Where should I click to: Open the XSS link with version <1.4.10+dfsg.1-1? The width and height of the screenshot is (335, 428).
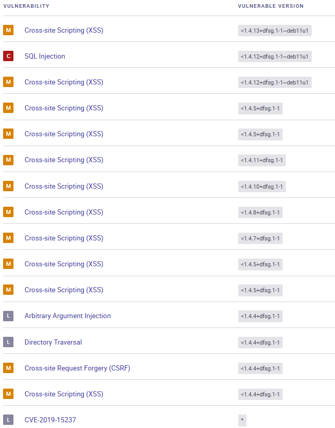click(x=64, y=186)
